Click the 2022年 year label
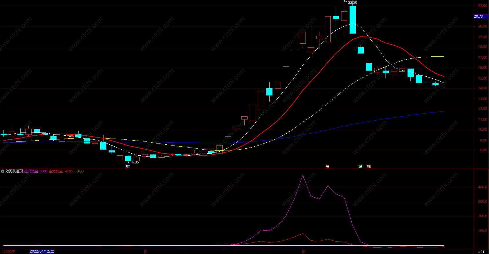Image resolution: width=489 pixels, height=254 pixels. pos(9,252)
